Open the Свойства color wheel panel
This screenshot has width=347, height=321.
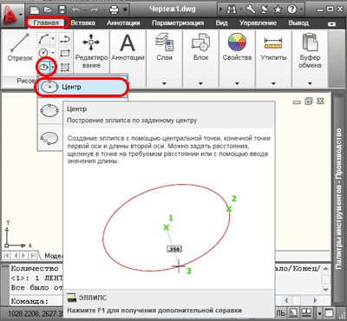coord(237,47)
